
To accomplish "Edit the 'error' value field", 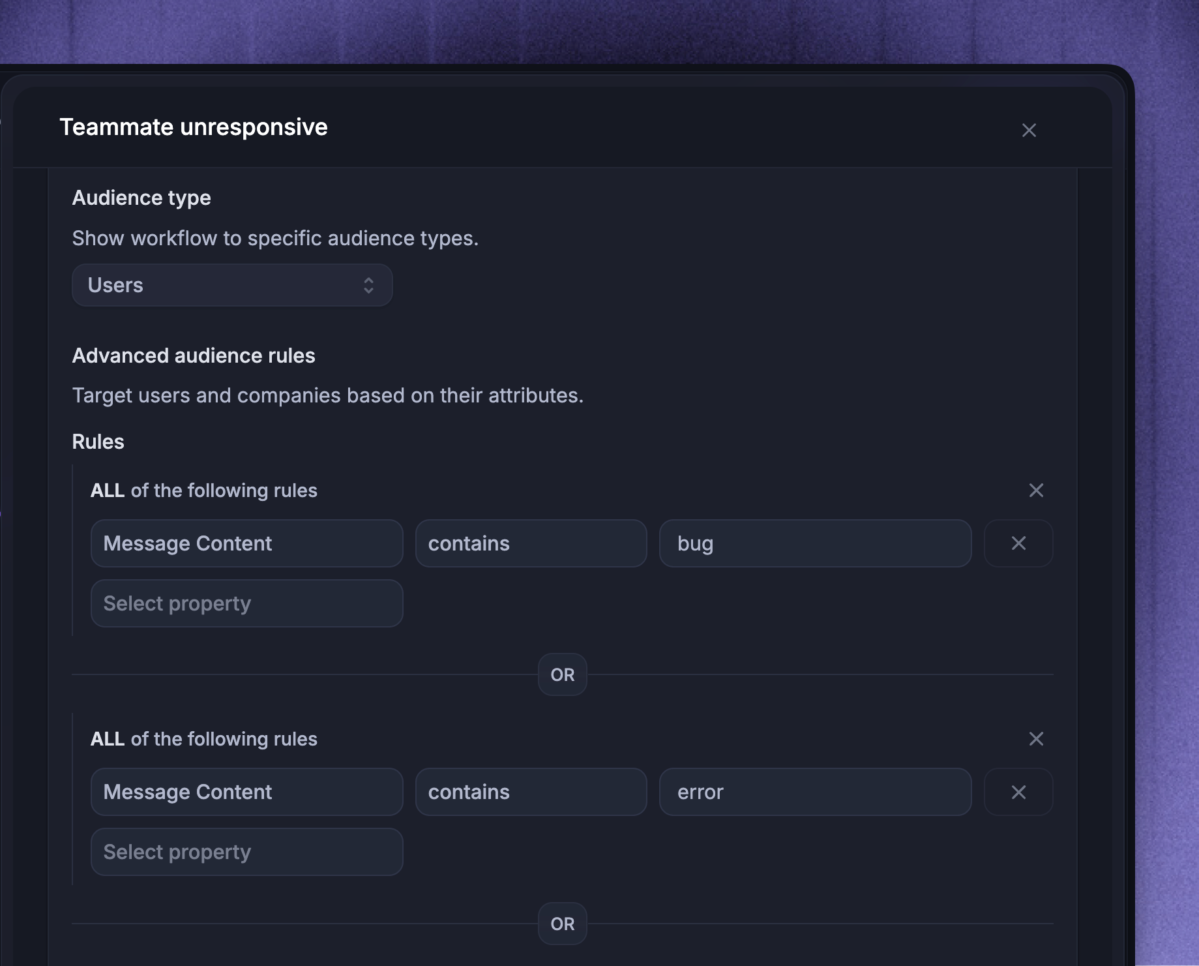I will click(816, 792).
